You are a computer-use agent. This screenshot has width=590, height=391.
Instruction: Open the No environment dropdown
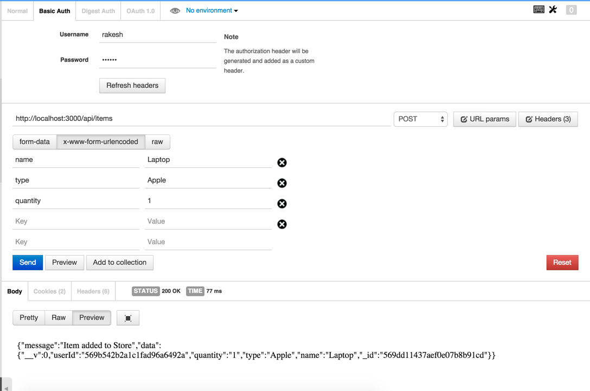[x=212, y=10]
